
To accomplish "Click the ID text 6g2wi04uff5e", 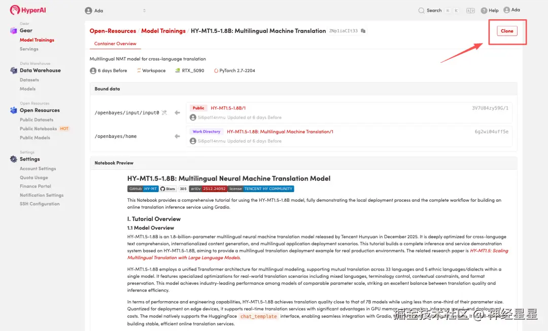I will point(491,132).
